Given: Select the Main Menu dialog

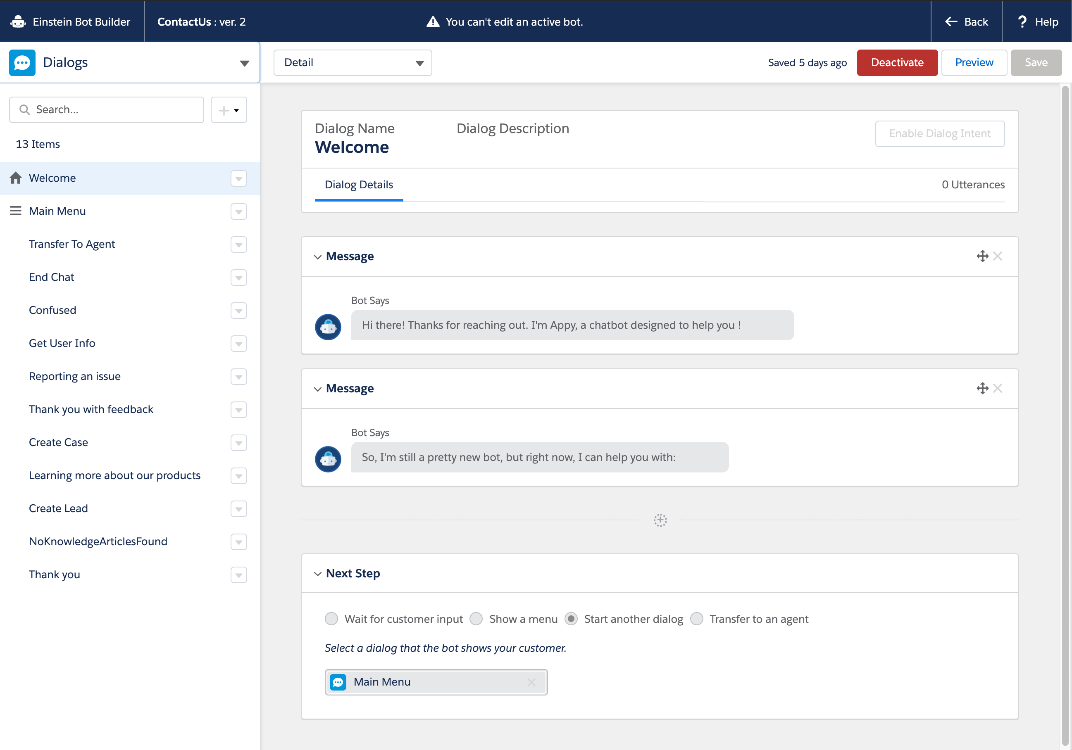Looking at the screenshot, I should (x=130, y=211).
